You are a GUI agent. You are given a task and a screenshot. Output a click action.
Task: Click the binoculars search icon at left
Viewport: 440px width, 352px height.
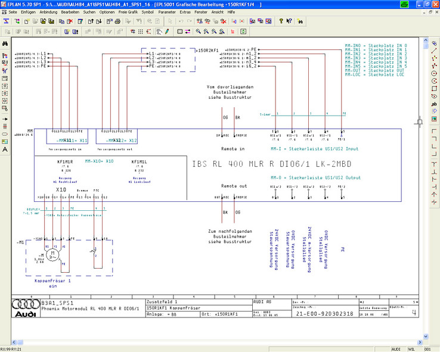[x=5, y=44]
